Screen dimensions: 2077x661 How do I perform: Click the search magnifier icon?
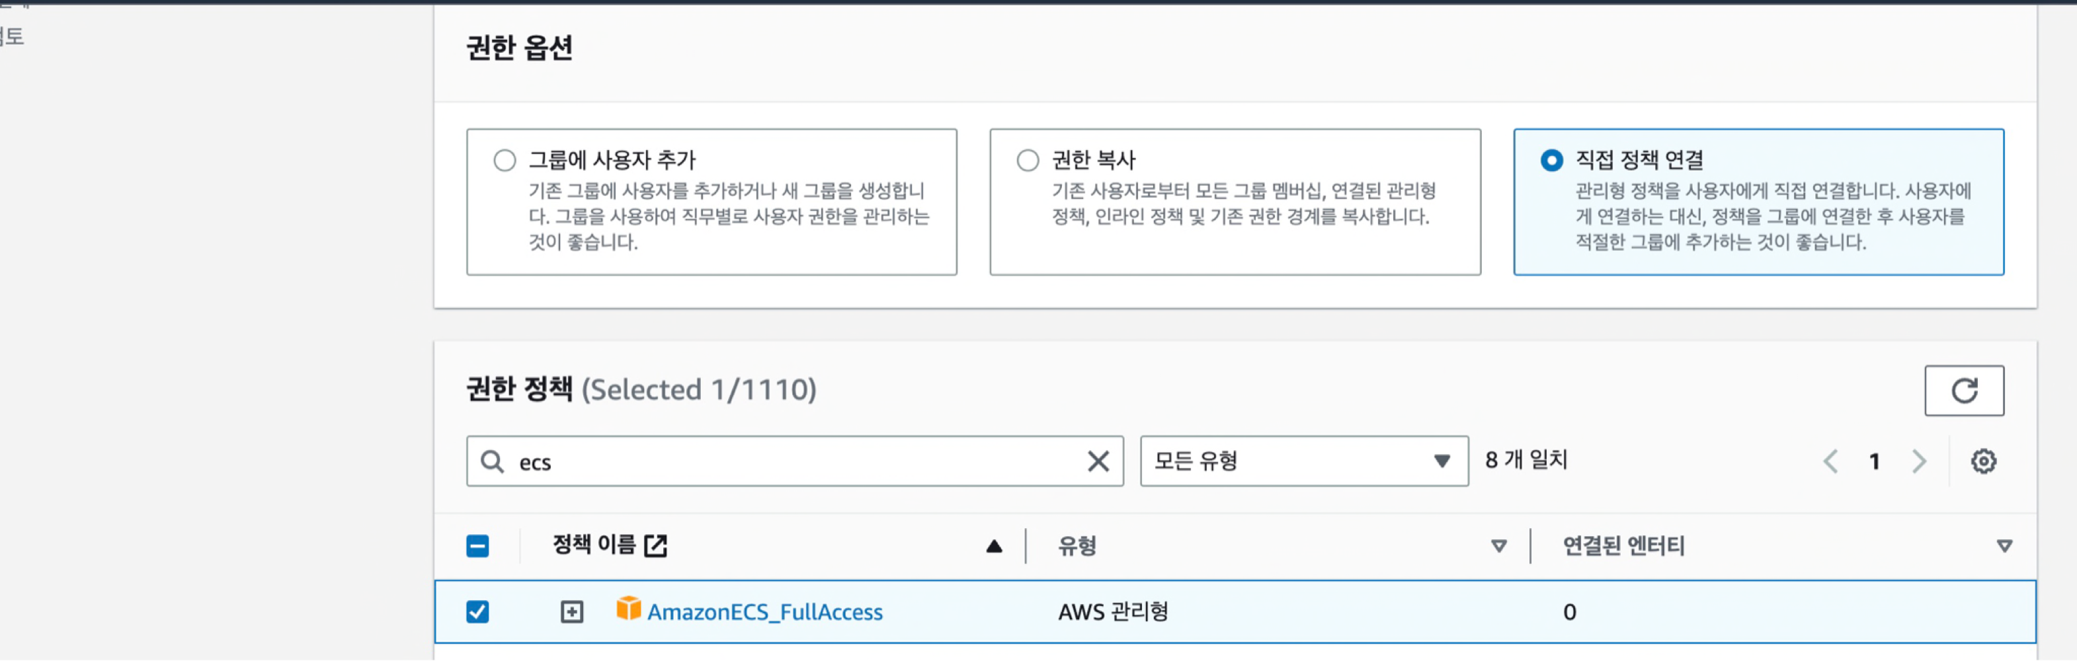click(x=492, y=462)
